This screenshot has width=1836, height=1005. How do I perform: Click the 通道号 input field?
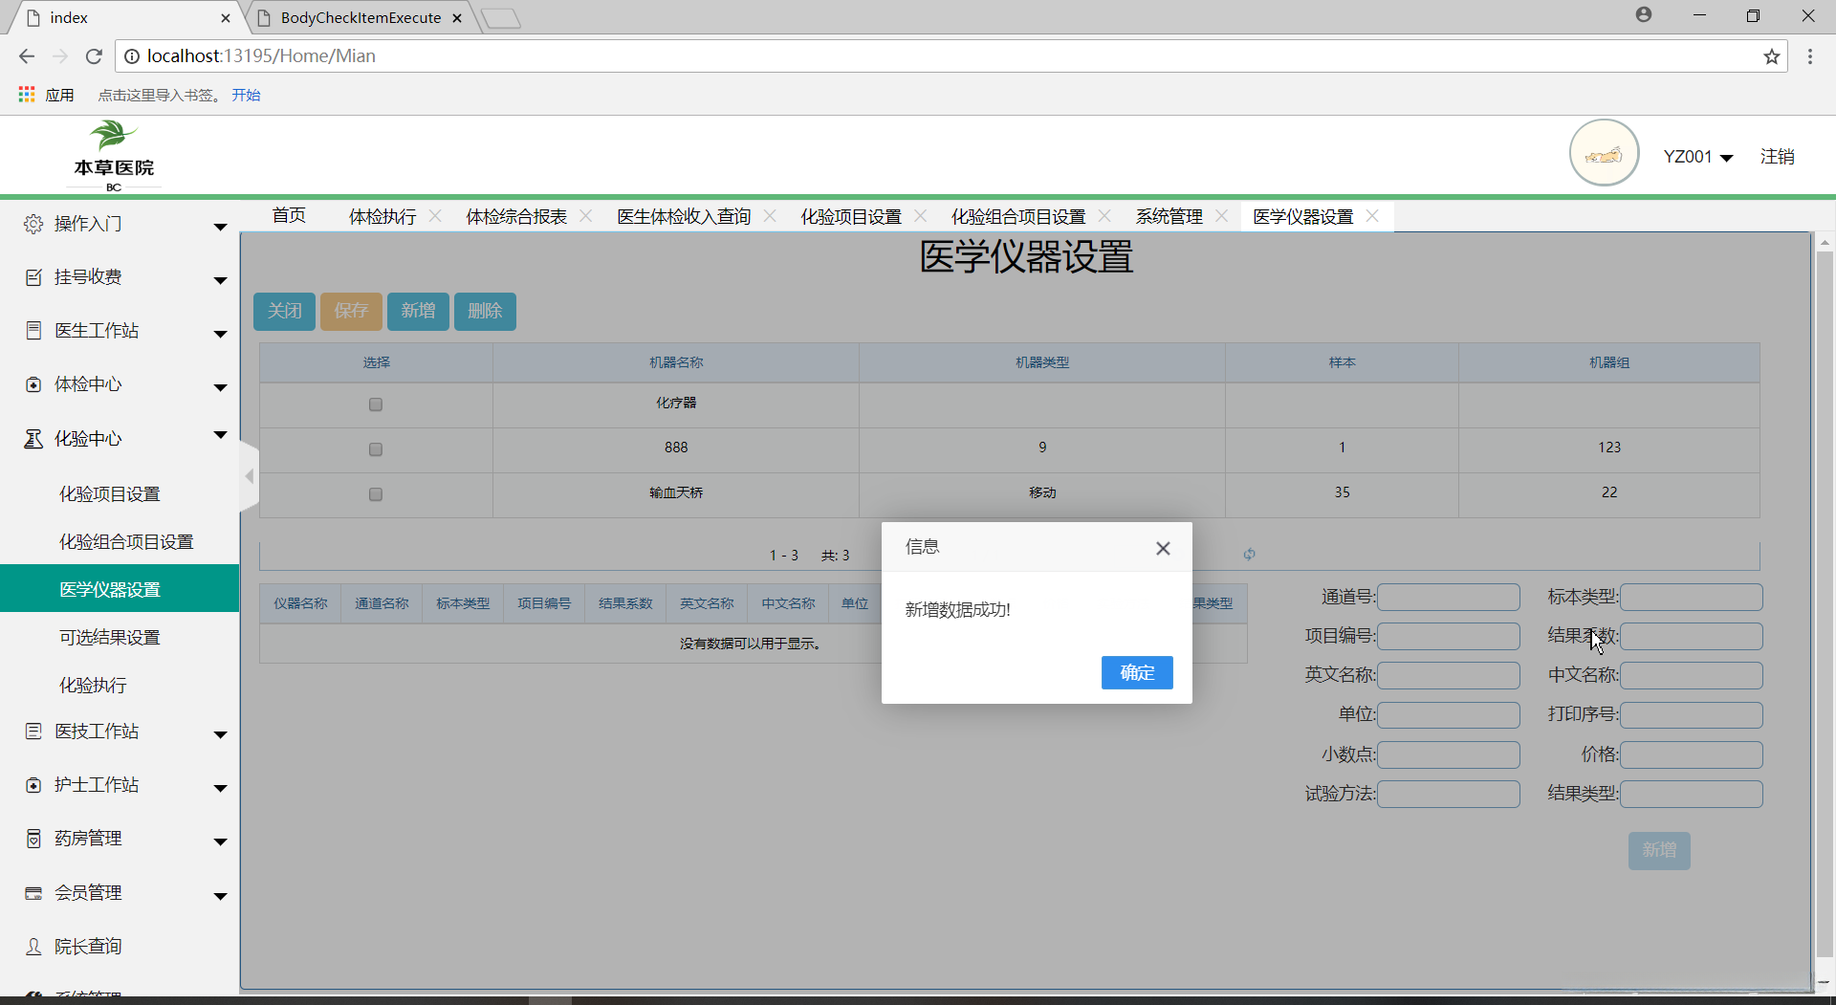(x=1448, y=598)
